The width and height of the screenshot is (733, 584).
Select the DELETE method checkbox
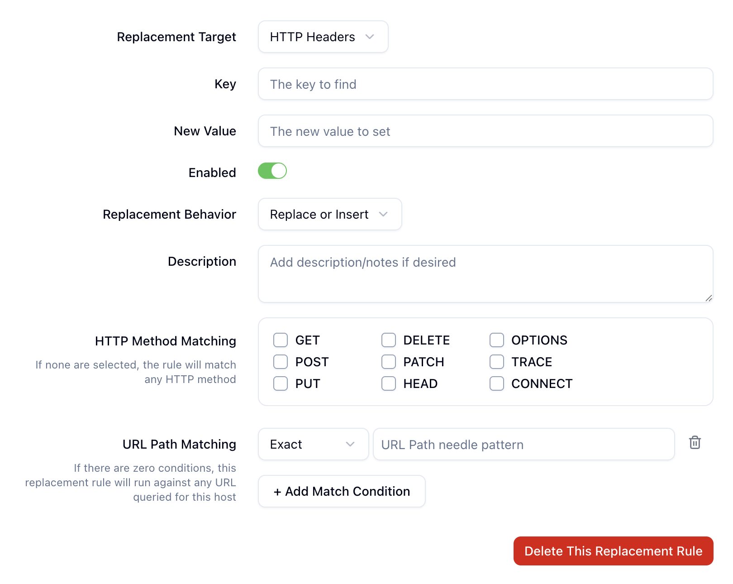389,340
